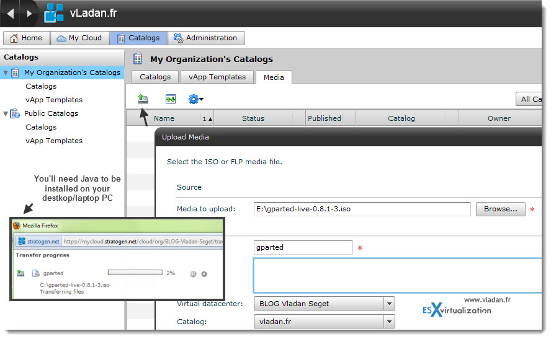551x339 pixels.
Task: Sort by the Name column header
Action: point(170,118)
